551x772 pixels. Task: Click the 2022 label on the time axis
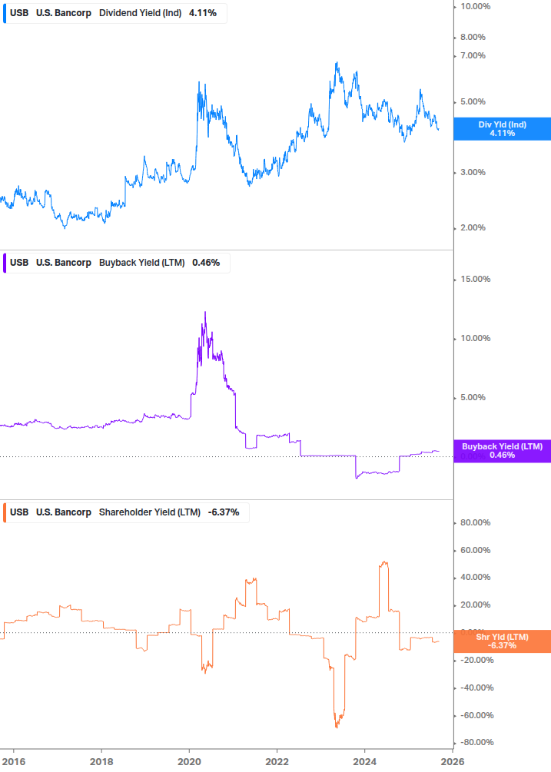[x=277, y=762]
